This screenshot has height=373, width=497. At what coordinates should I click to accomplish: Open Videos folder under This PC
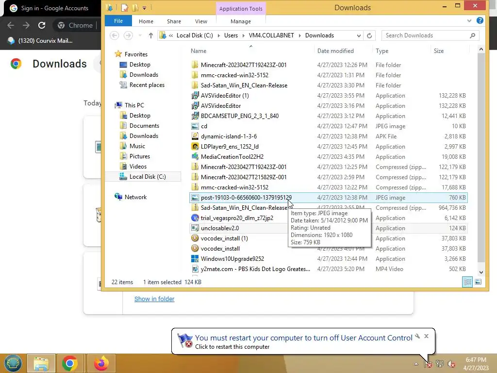pyautogui.click(x=138, y=167)
